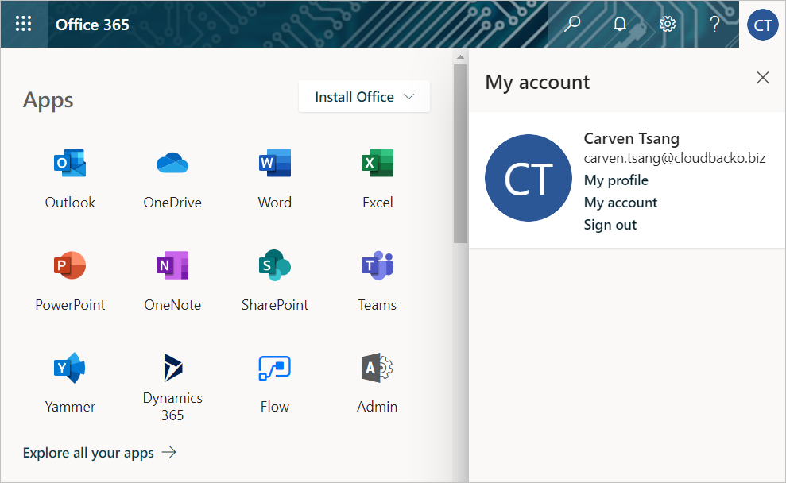The height and width of the screenshot is (483, 786).
Task: Click the search magnifier in the header
Action: pos(571,24)
